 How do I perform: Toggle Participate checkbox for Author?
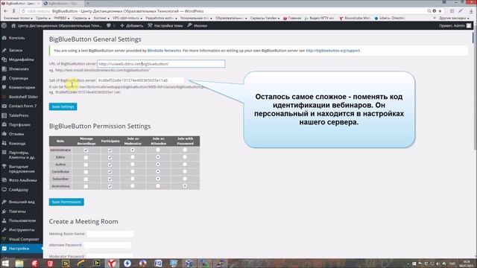pos(110,165)
